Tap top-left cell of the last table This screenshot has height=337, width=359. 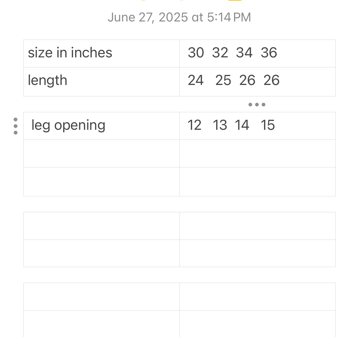tap(101, 296)
